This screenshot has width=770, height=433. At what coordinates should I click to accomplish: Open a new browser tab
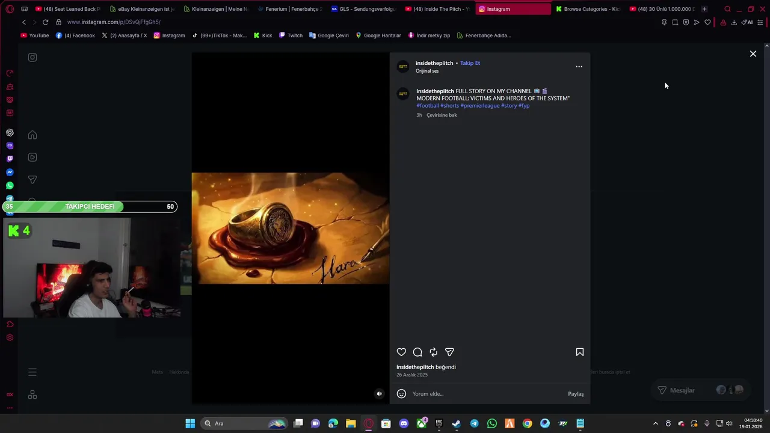pyautogui.click(x=704, y=9)
